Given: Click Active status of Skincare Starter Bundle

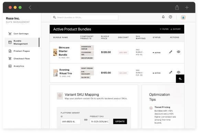Looking at the screenshot, I should coord(157,52).
